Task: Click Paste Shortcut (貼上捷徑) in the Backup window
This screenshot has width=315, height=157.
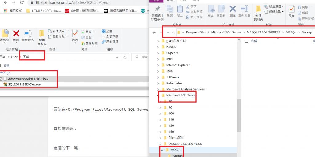Action: tap(194, 17)
